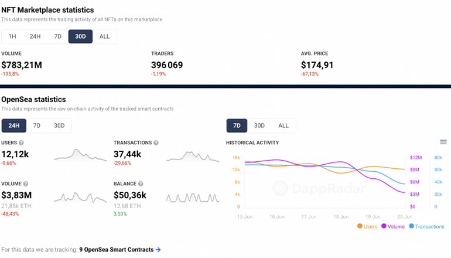This screenshot has width=451, height=258.
Task: Click the 12,68 ETH amount
Action: tap(127, 206)
